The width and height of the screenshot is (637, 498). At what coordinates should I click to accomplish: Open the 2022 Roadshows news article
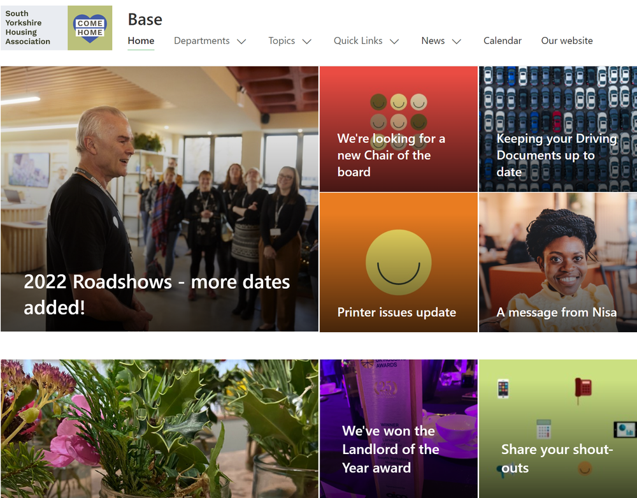159,199
